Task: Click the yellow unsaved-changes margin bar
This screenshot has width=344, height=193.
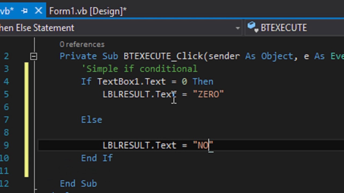Action: [26, 120]
